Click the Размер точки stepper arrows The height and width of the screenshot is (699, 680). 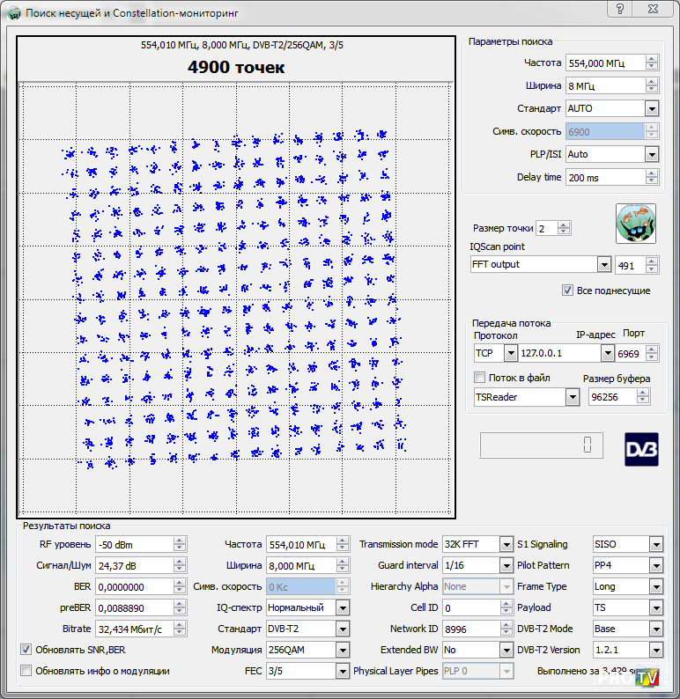(565, 228)
